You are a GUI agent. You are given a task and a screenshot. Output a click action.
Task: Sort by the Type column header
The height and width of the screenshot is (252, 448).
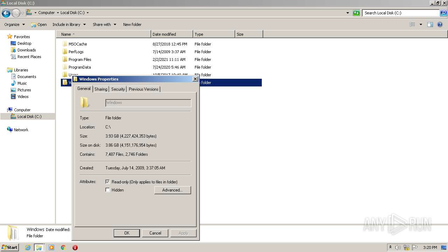[214, 34]
